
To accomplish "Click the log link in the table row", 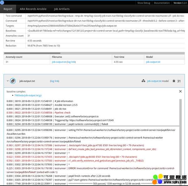I will 71,62.
